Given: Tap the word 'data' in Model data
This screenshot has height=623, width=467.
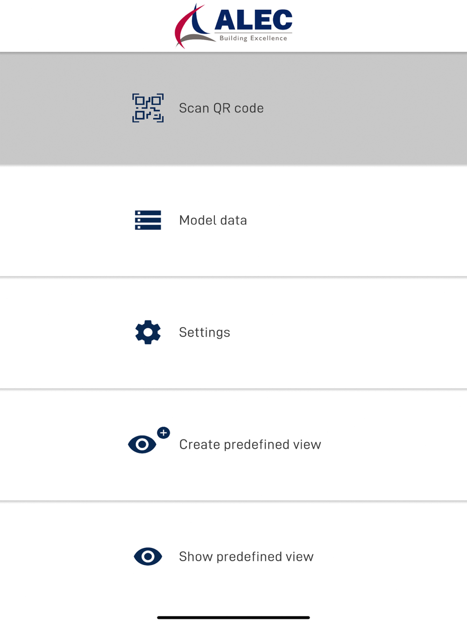Looking at the screenshot, I should click(x=234, y=220).
